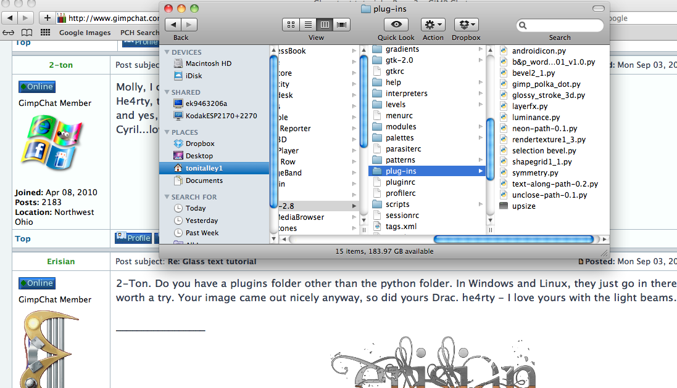The height and width of the screenshot is (388, 677).
Task: Switch Finder to list view
Action: (307, 25)
